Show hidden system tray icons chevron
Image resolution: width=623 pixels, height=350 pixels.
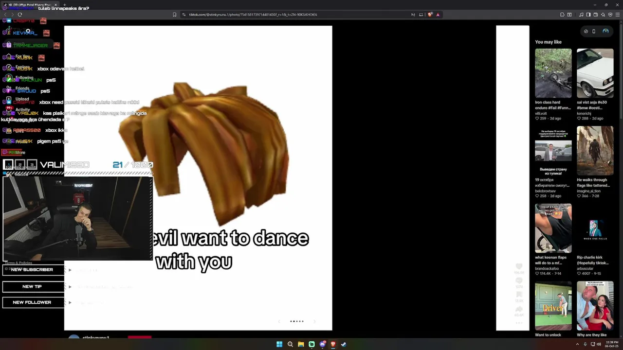point(578,344)
